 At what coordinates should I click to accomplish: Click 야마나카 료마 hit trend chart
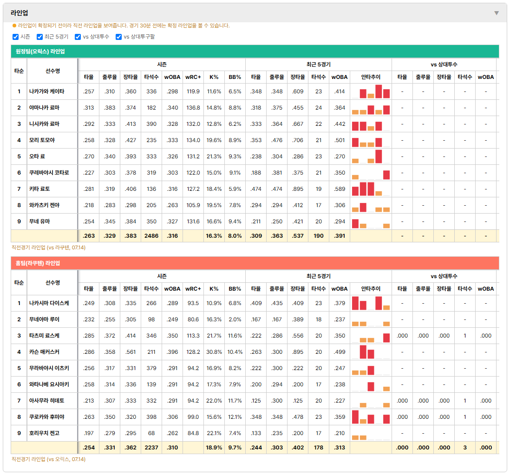pos(371,108)
